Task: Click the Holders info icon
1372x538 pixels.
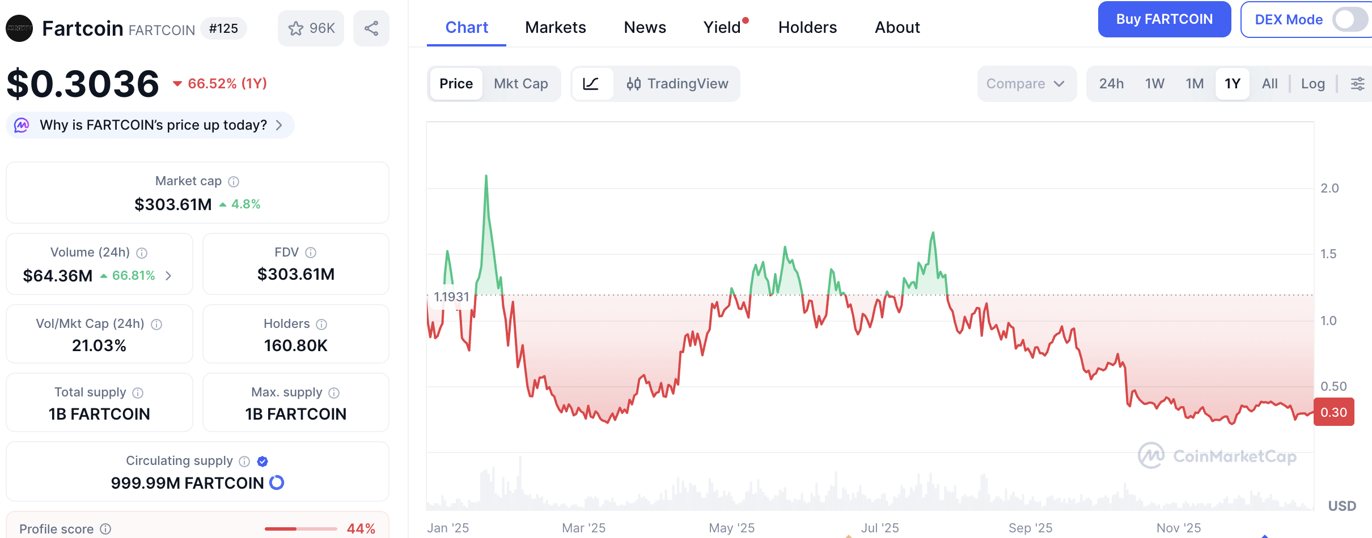Action: point(321,324)
